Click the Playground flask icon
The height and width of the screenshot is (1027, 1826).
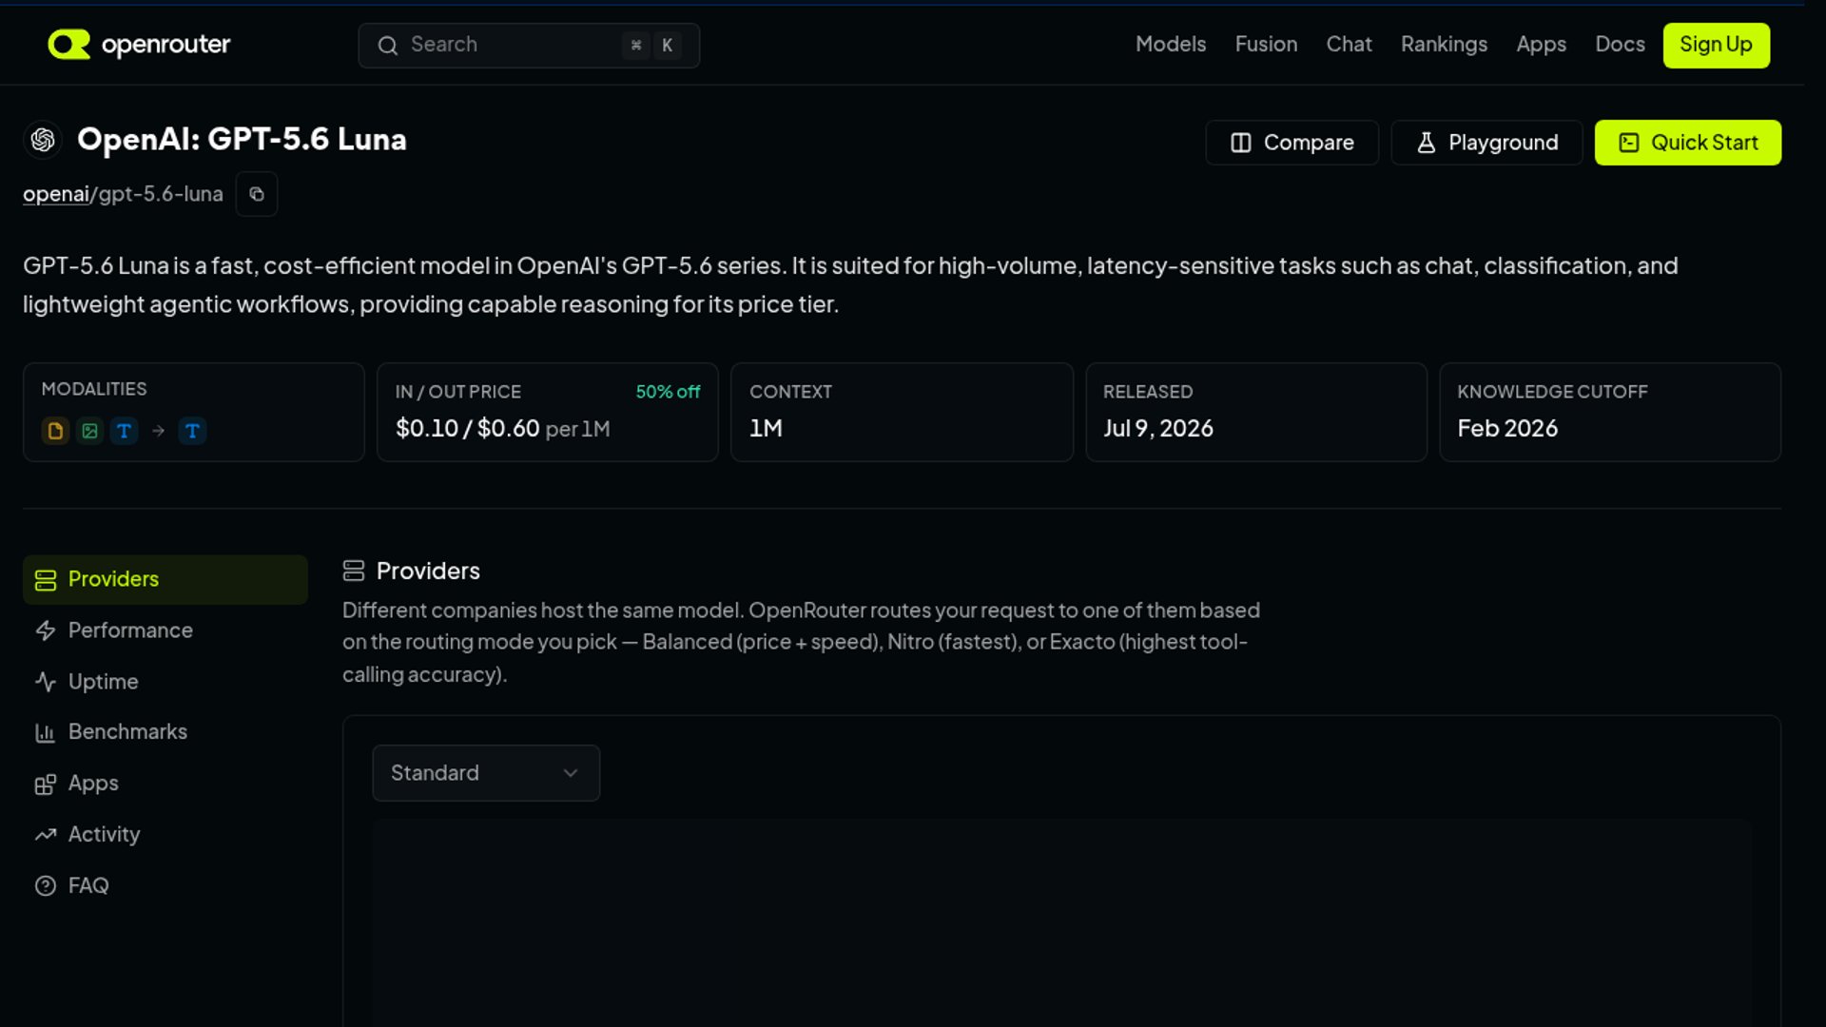tap(1426, 143)
